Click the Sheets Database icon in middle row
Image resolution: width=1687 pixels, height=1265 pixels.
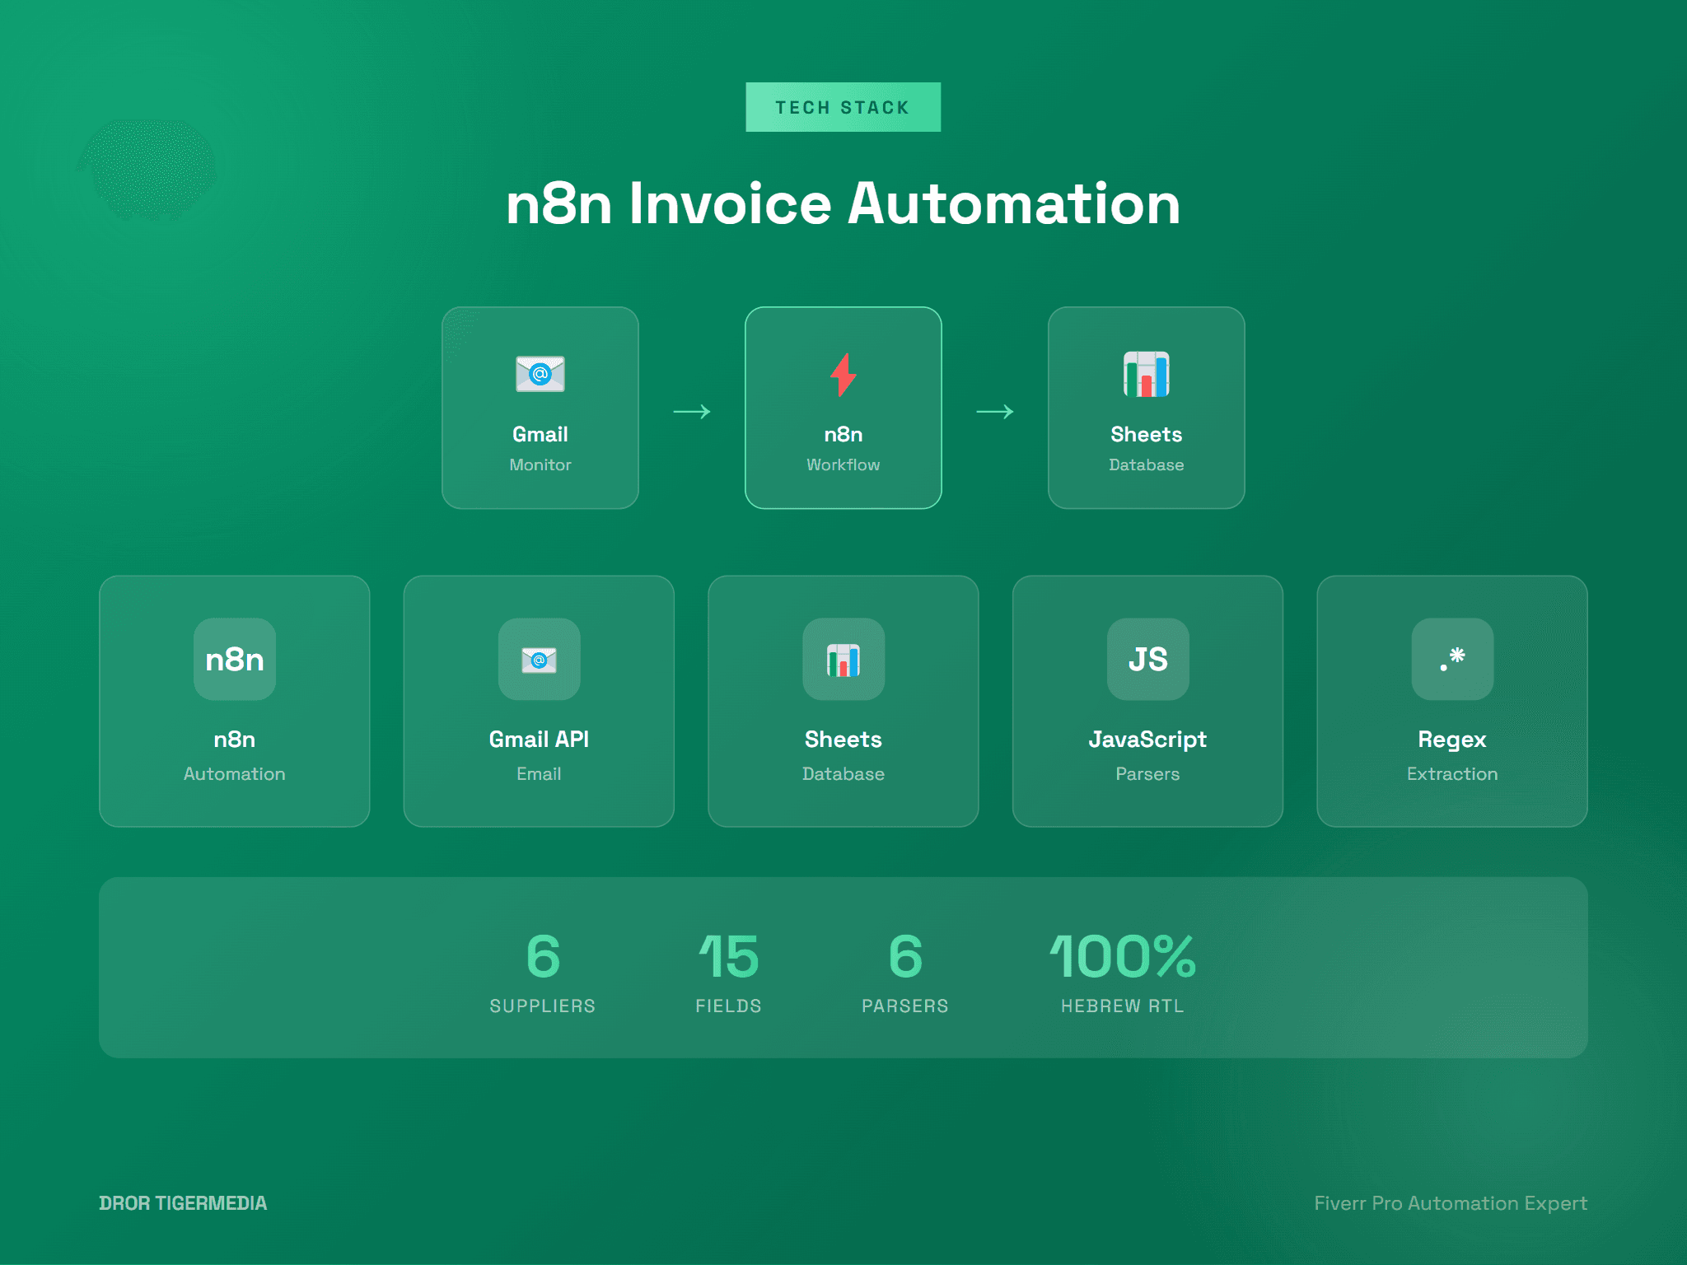(x=843, y=659)
